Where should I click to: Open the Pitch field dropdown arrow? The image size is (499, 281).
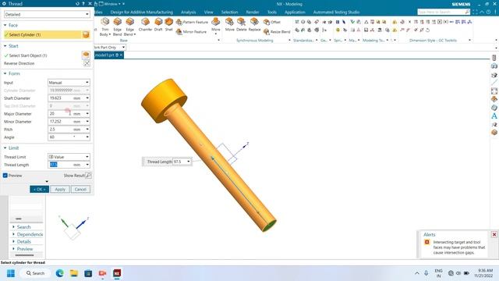87,130
